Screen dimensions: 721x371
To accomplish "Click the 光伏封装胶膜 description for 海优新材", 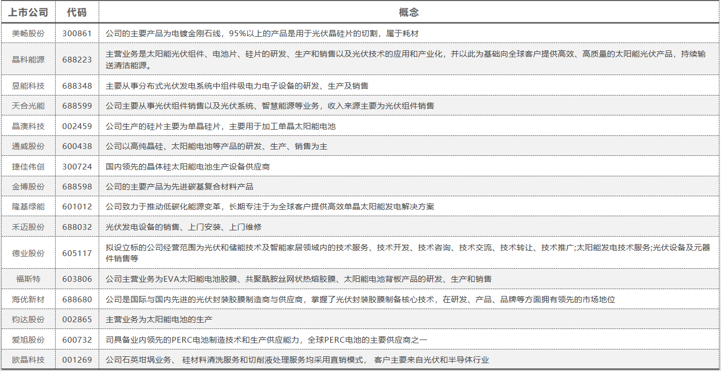I will (360, 300).
